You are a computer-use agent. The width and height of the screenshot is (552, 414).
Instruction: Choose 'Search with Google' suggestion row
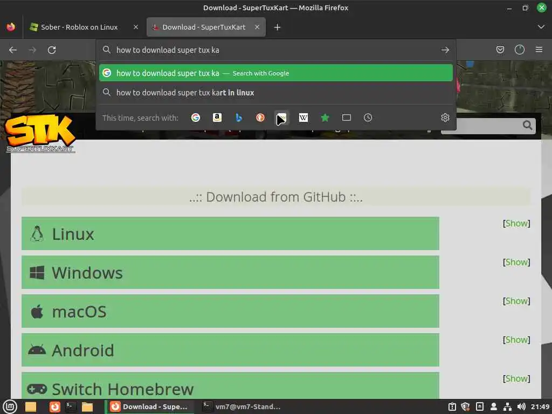pyautogui.click(x=275, y=73)
